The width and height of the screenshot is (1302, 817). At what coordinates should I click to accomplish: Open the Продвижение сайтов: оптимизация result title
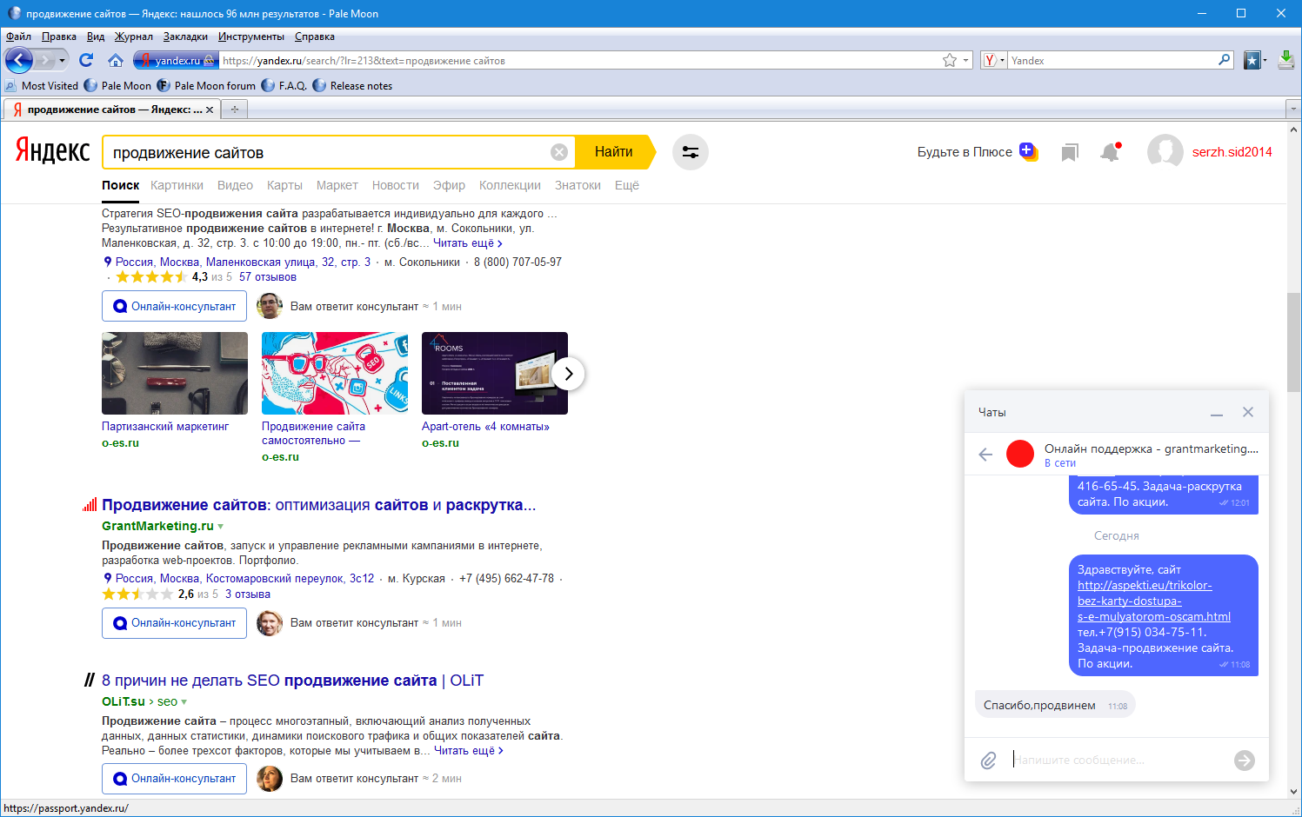coord(318,505)
